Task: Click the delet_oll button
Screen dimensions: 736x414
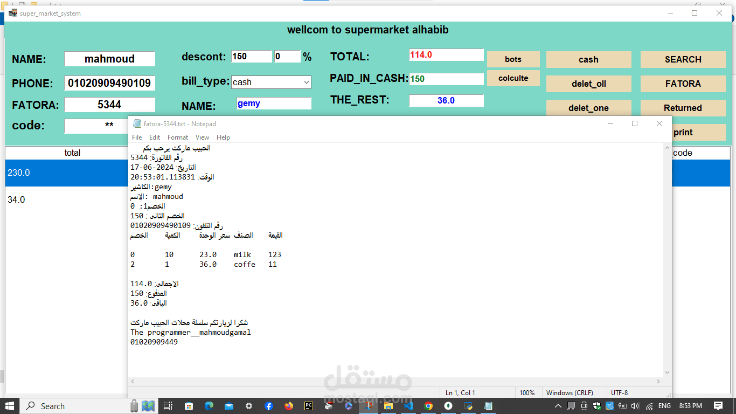Action: [588, 84]
